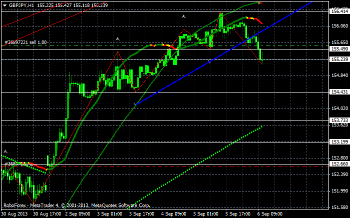Screen dimensions: 350x218
Task: Click the 152.390 price scale value
Action: pos(340,174)
